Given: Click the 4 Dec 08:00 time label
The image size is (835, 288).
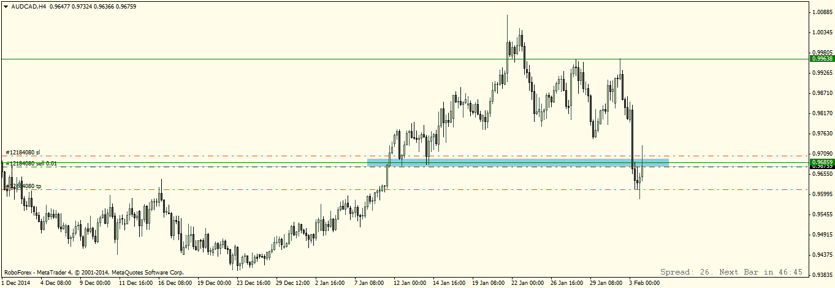Looking at the screenshot, I should (56, 283).
